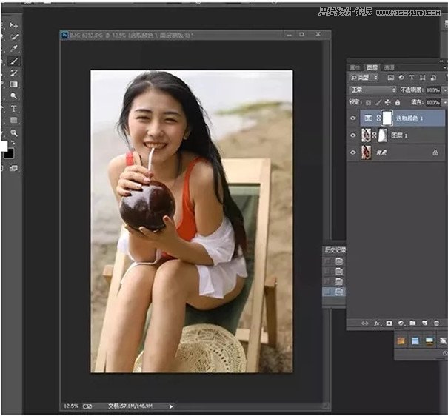Collapse the panel with double arrows
Viewport: 448px width, 416px height.
pos(442,61)
